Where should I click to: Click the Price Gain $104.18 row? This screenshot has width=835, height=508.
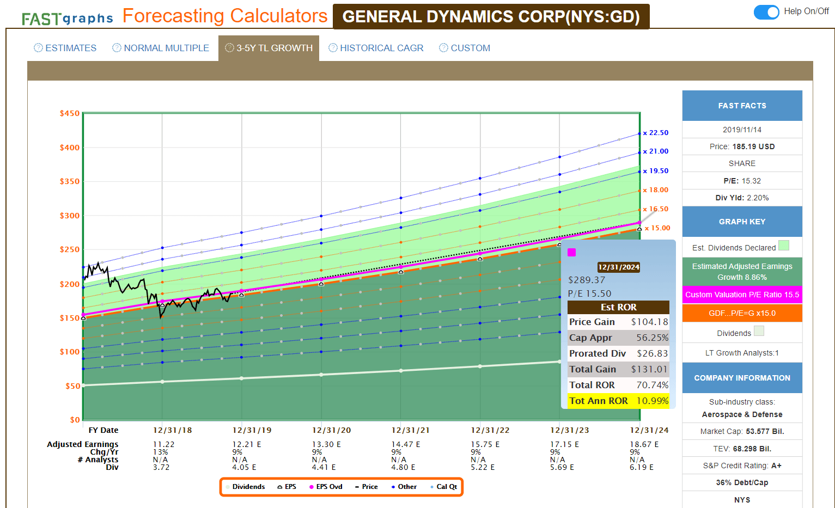click(618, 322)
